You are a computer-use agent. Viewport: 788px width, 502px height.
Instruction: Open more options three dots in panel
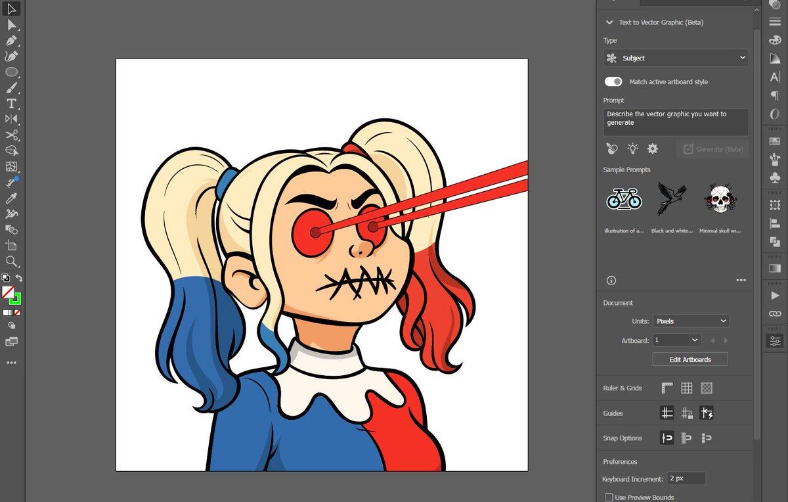tap(741, 281)
